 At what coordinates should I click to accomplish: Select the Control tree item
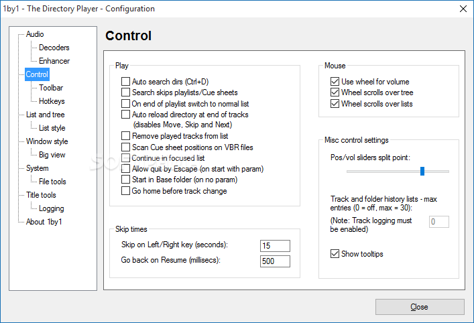coord(37,74)
